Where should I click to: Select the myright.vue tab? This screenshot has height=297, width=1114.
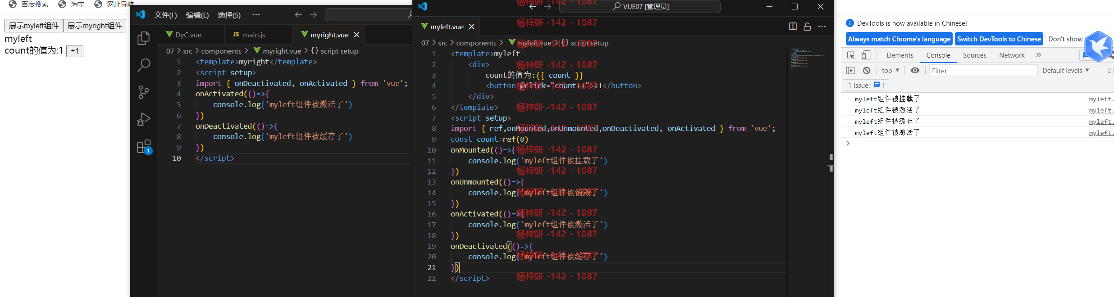click(x=329, y=35)
